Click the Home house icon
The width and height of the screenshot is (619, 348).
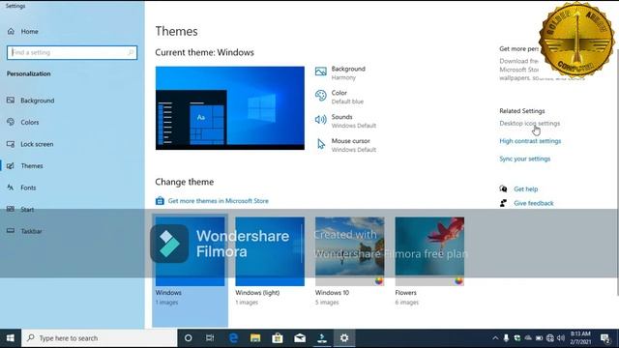coord(11,31)
